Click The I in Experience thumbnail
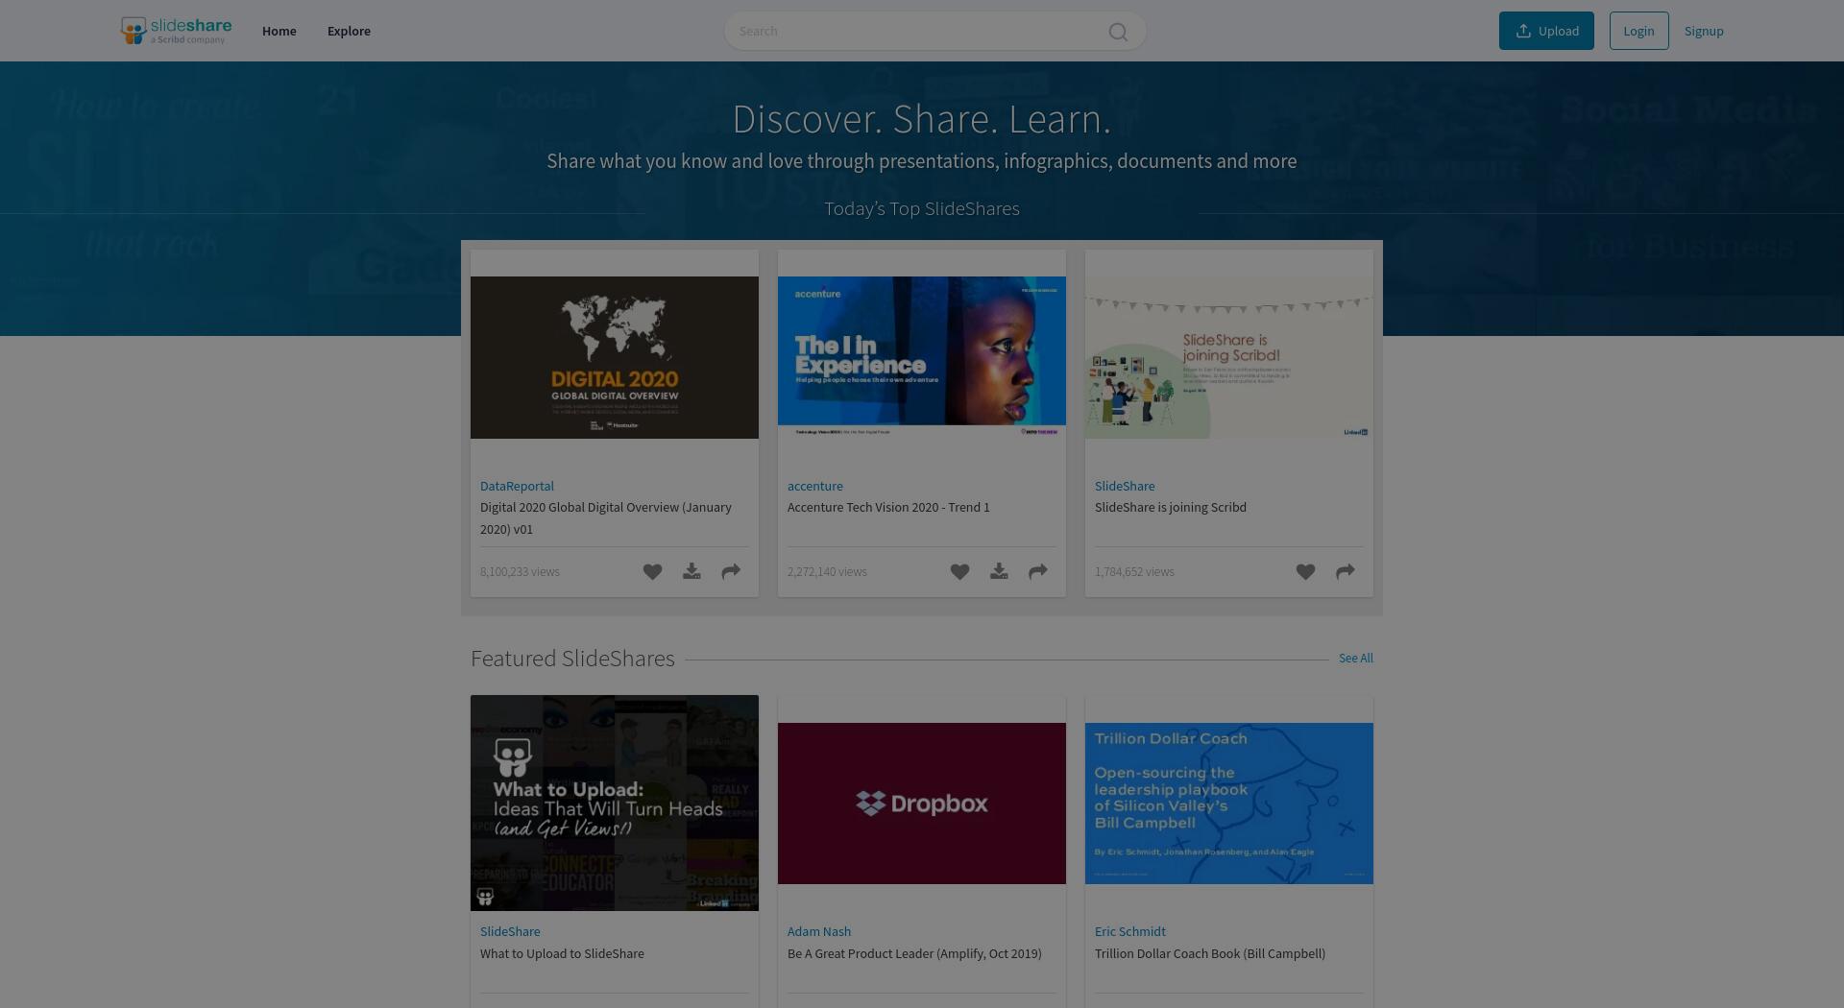This screenshot has width=1844, height=1008. 922,357
